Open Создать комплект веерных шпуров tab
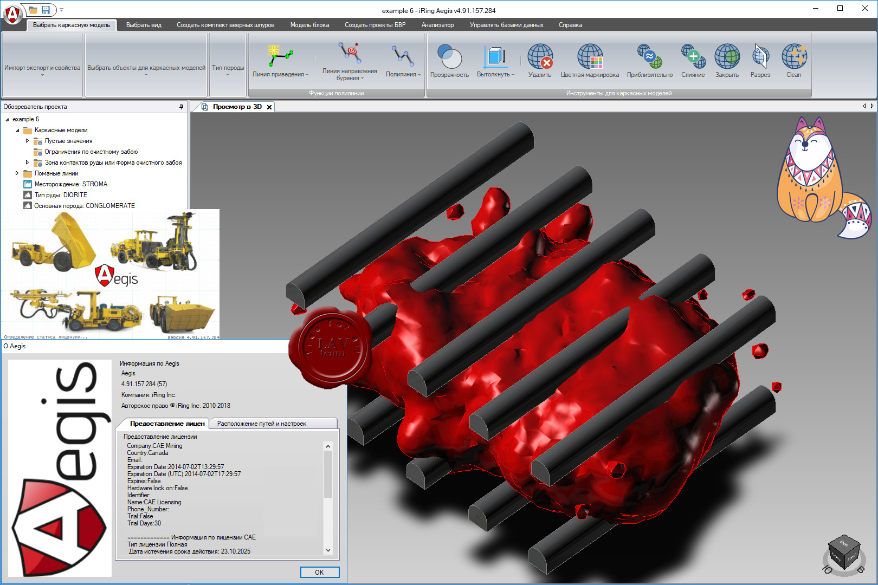Screen dimensions: 878x585 (225, 25)
